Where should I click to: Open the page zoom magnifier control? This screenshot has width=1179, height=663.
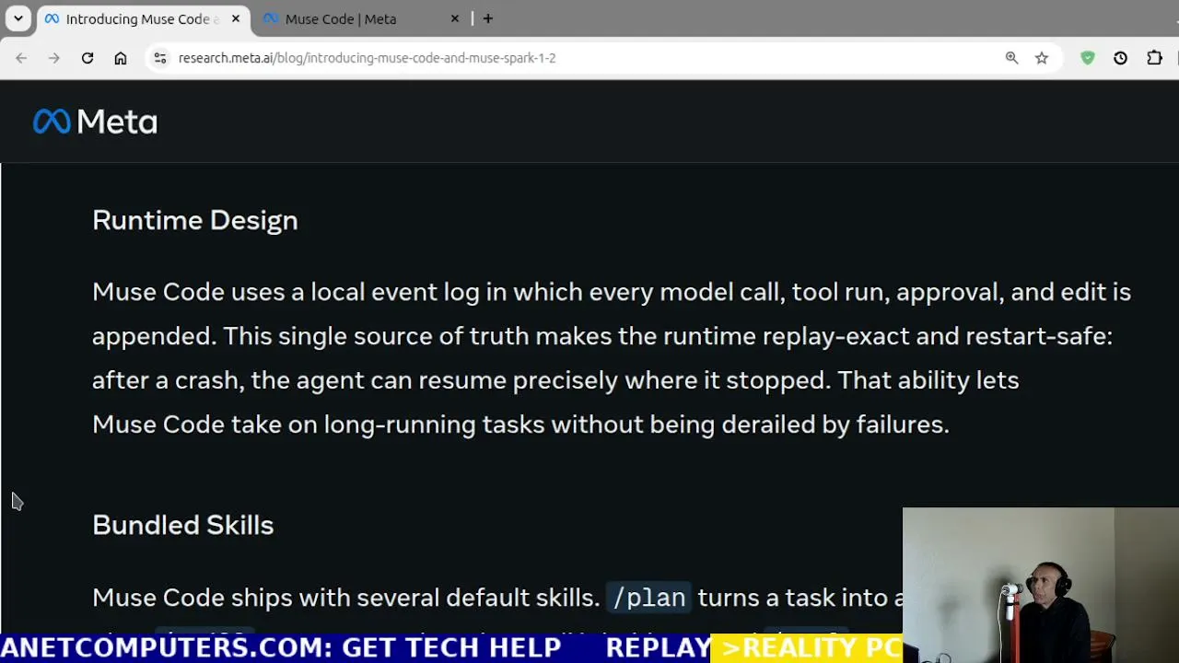[1011, 58]
